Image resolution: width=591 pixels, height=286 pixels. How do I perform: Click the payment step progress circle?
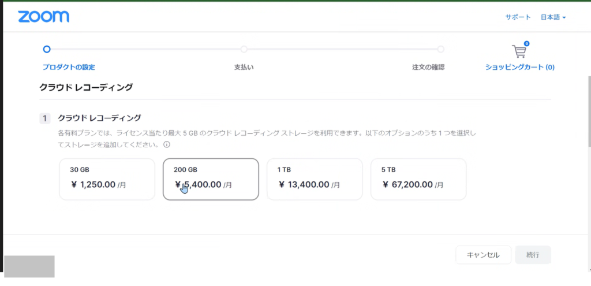pos(244,49)
